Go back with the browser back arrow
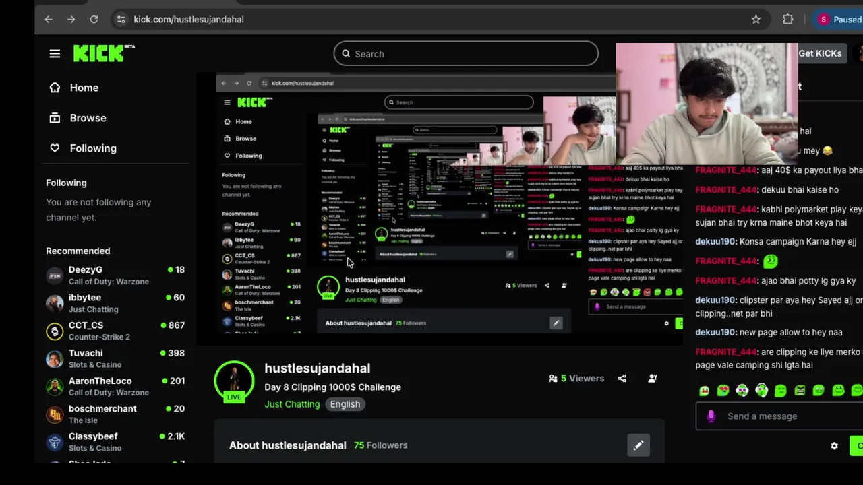The image size is (863, 485). (49, 20)
